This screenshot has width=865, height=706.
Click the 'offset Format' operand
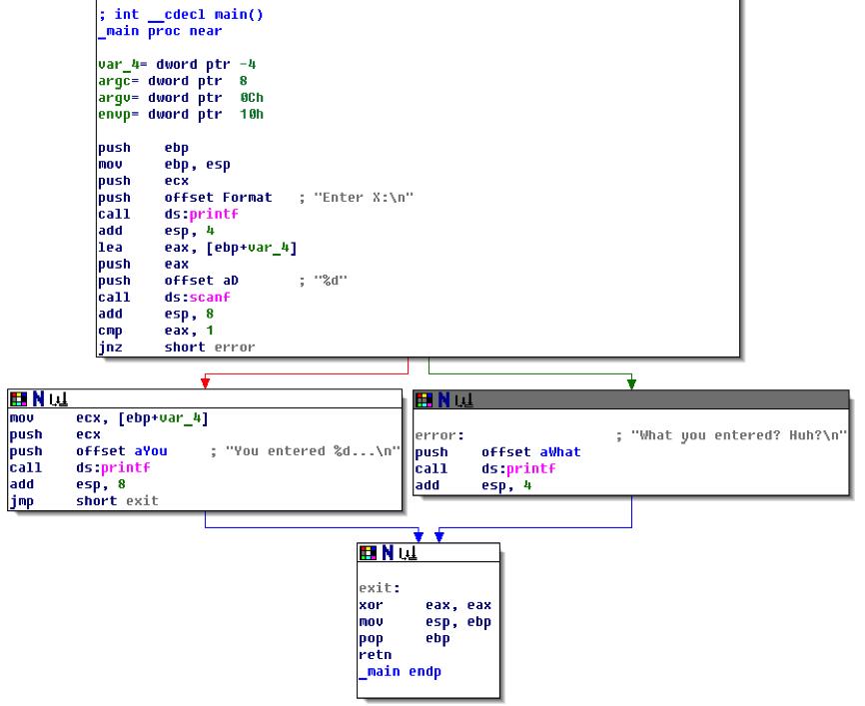[218, 198]
